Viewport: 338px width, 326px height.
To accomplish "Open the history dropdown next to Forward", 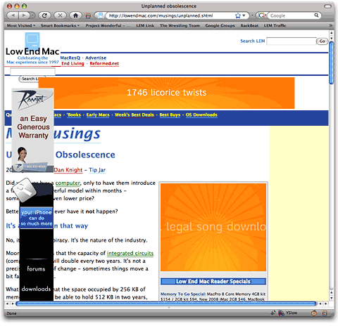I will point(32,15).
